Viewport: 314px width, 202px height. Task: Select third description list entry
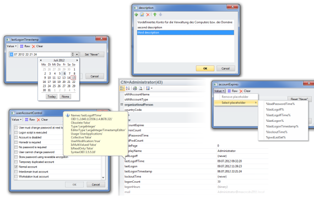(186, 32)
